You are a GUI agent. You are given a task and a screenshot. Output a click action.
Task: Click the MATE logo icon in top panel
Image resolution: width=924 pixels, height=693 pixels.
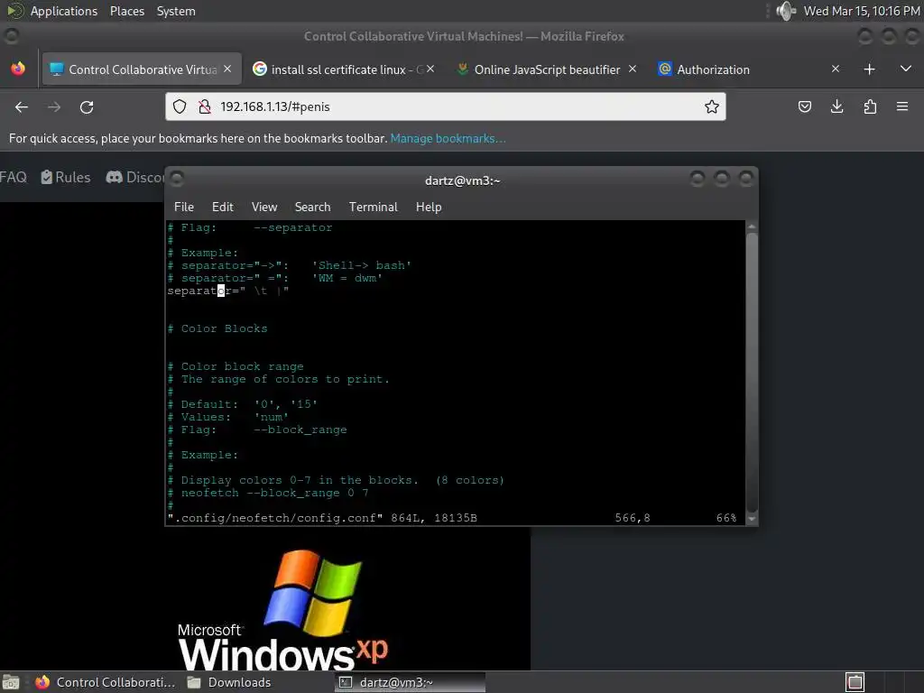click(x=15, y=11)
